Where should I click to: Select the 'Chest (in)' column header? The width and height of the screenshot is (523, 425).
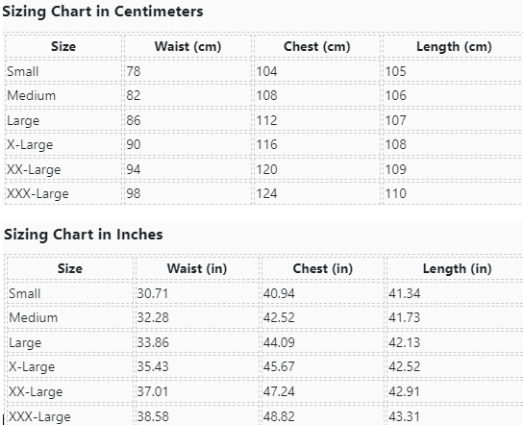(x=322, y=269)
